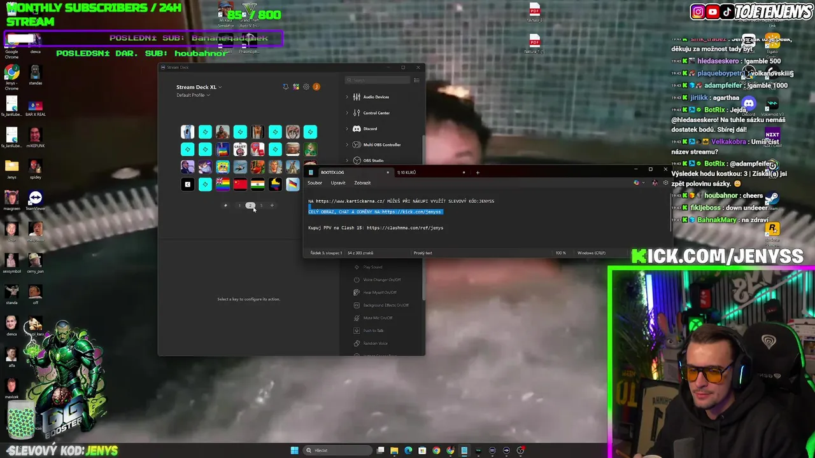
Task: Open zoom level 100 % in Notepad
Action: point(560,253)
